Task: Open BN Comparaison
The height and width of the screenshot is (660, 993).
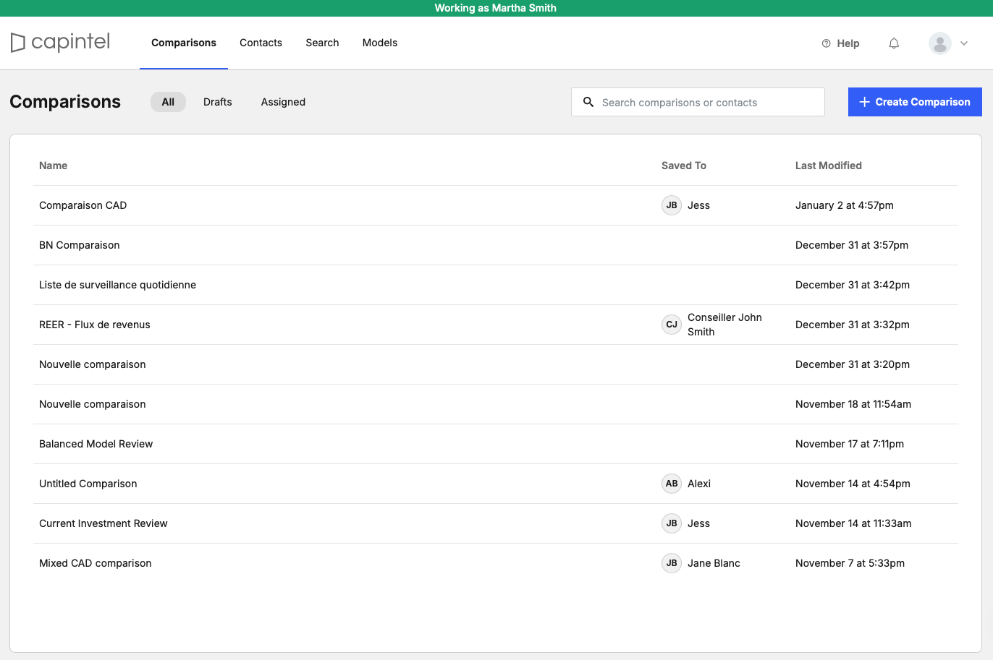Action: pos(496,245)
